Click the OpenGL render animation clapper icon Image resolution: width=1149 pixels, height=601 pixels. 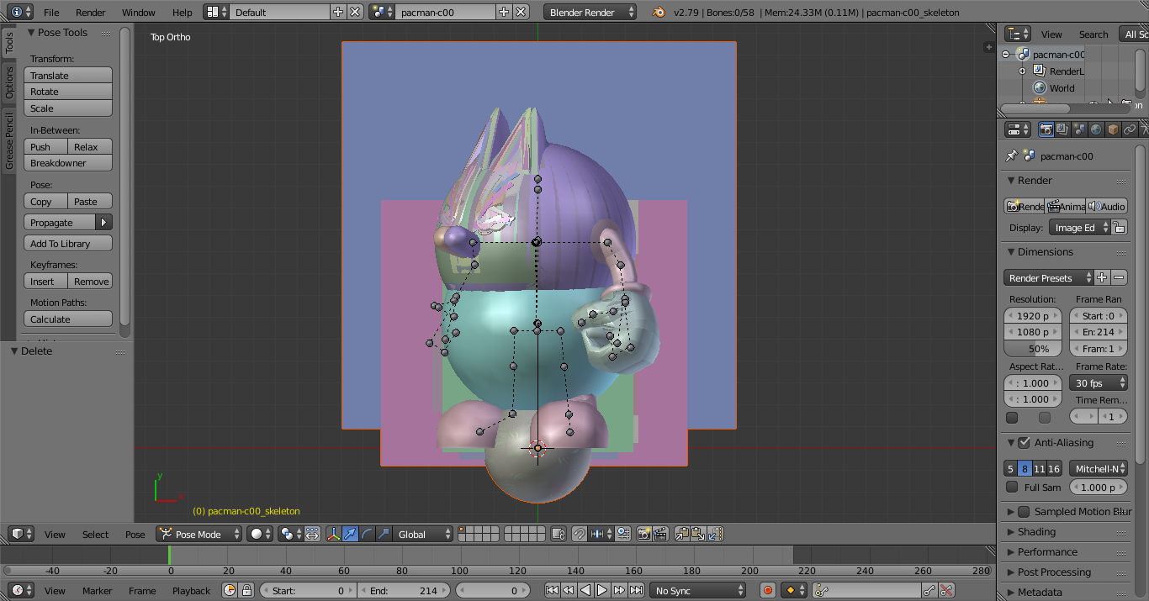coord(660,534)
